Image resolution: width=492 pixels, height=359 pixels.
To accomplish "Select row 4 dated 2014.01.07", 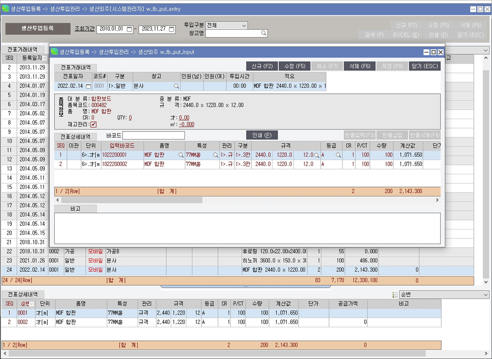I will [x=25, y=86].
